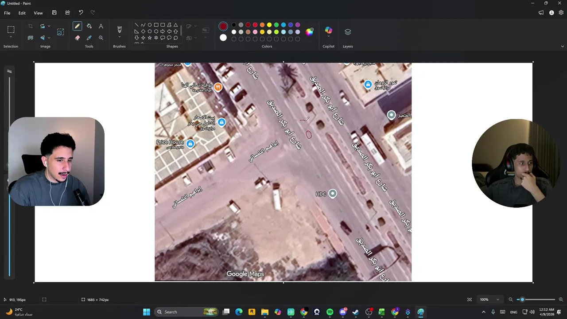
Task: Click the Share icon
Action: tap(67, 13)
